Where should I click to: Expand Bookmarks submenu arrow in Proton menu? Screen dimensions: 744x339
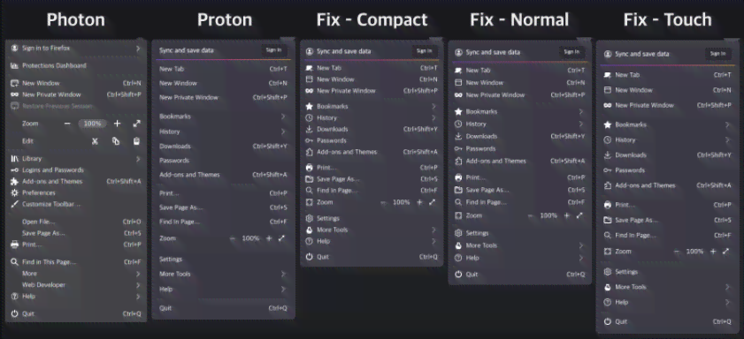point(283,117)
